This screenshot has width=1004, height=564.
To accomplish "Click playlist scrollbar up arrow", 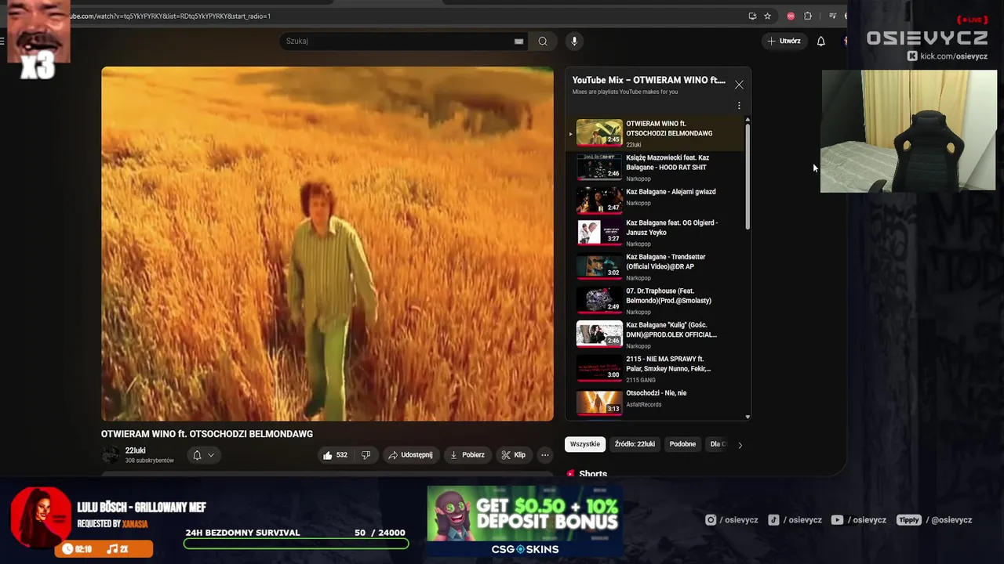I will pos(748,119).
